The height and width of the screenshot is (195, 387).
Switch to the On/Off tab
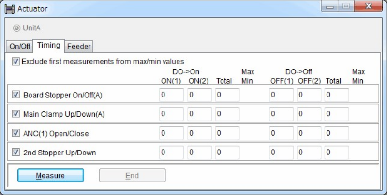pyautogui.click(x=20, y=47)
